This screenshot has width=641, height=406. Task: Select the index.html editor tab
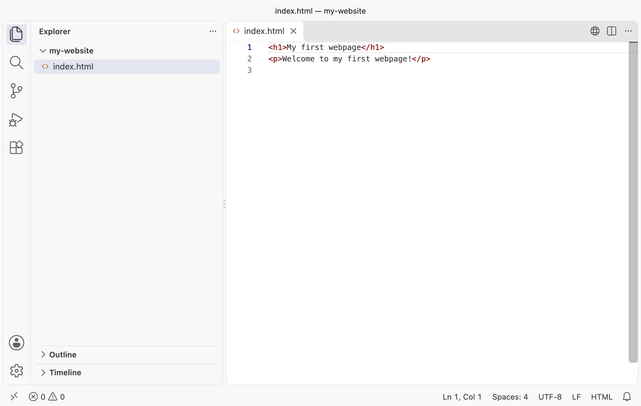[x=264, y=31]
